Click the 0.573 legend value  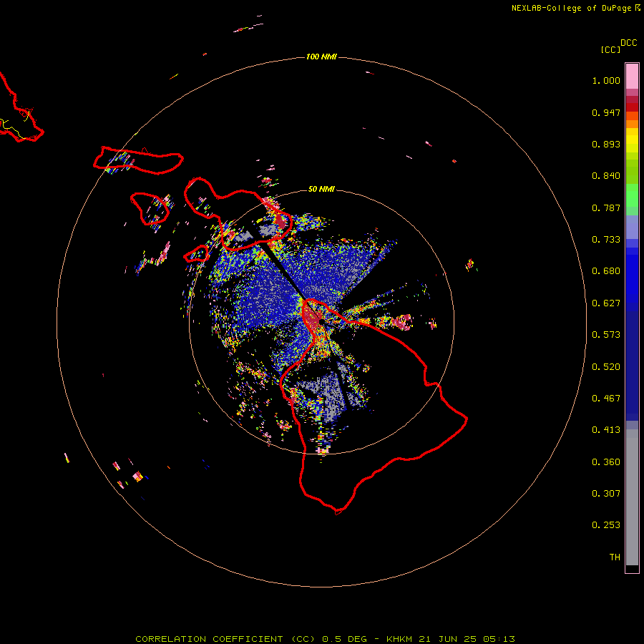click(606, 335)
